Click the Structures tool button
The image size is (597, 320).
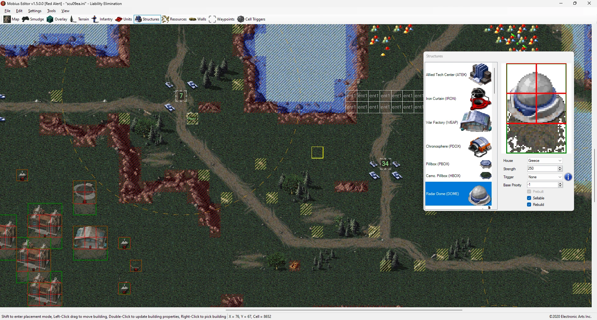[x=147, y=19]
